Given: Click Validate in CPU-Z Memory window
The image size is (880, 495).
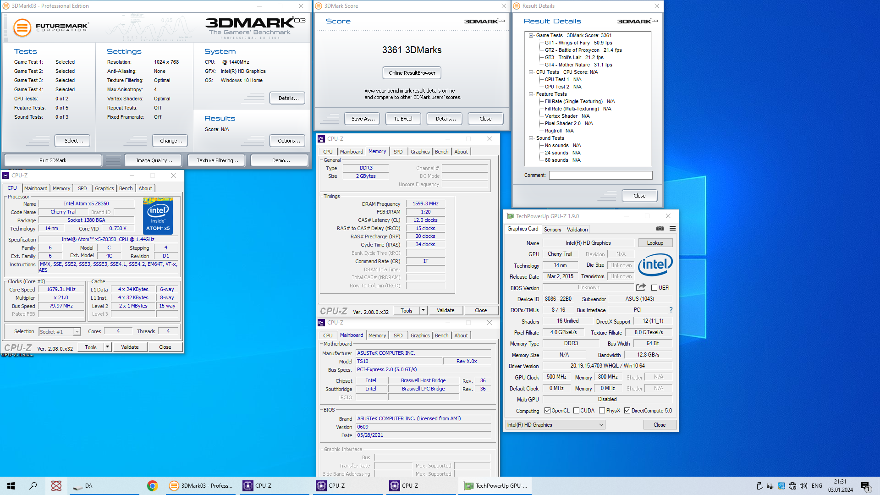Looking at the screenshot, I should (445, 310).
